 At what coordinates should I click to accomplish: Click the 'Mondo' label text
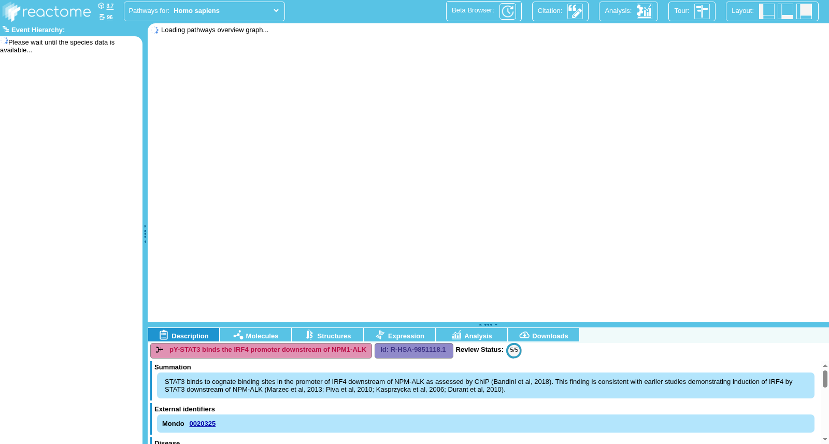coord(173,424)
